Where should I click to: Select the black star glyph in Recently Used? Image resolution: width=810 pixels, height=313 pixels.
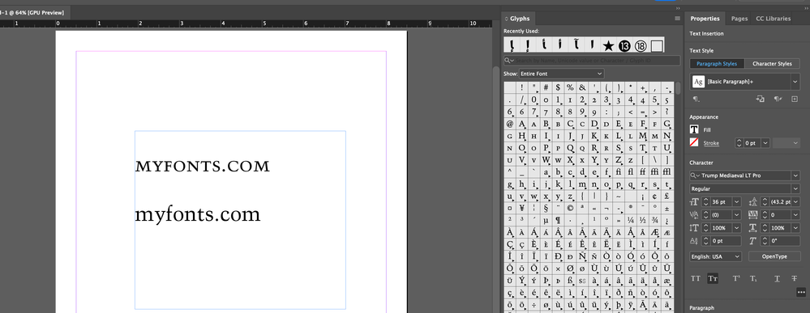609,46
